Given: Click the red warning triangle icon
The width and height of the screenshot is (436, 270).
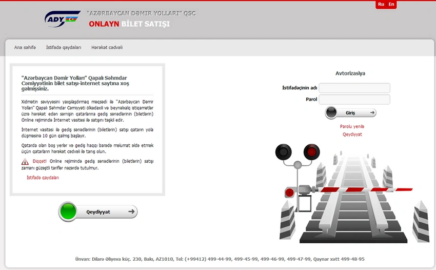Looking at the screenshot, I should tap(25, 161).
